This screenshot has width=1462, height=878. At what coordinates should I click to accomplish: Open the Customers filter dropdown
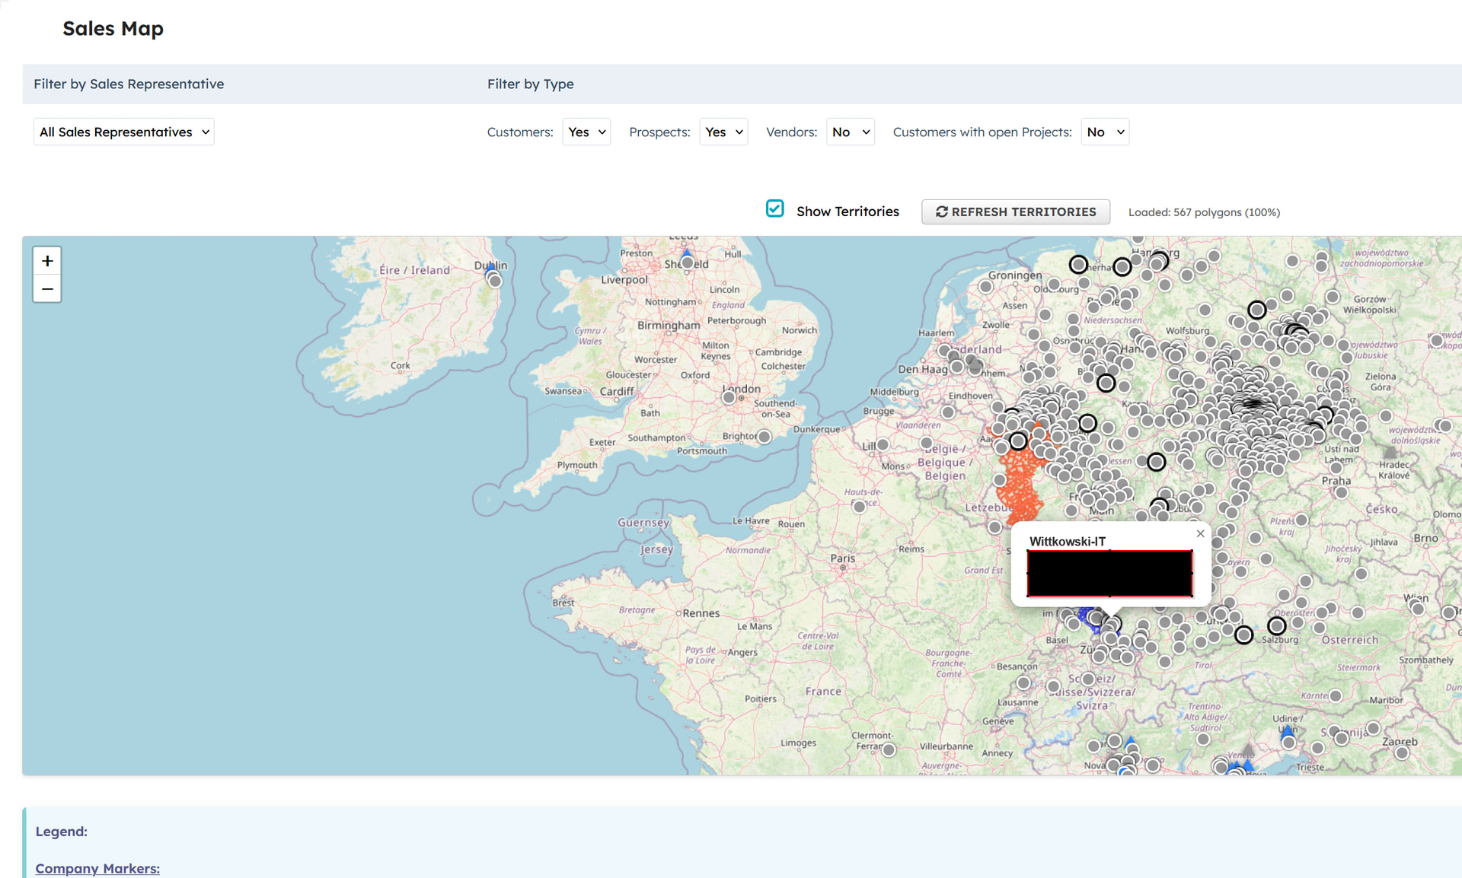(586, 132)
